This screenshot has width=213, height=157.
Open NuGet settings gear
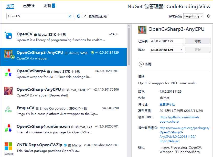tap(208, 16)
